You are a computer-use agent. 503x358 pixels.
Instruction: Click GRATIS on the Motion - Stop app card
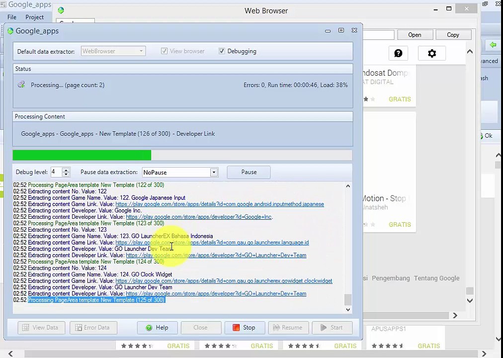(x=400, y=225)
